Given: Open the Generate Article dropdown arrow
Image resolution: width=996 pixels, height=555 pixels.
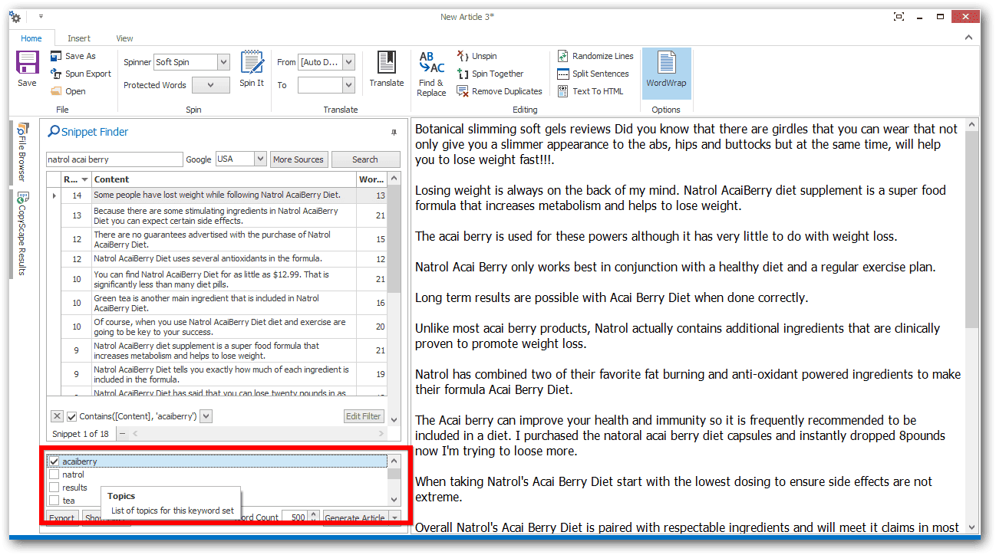Looking at the screenshot, I should click(x=394, y=518).
